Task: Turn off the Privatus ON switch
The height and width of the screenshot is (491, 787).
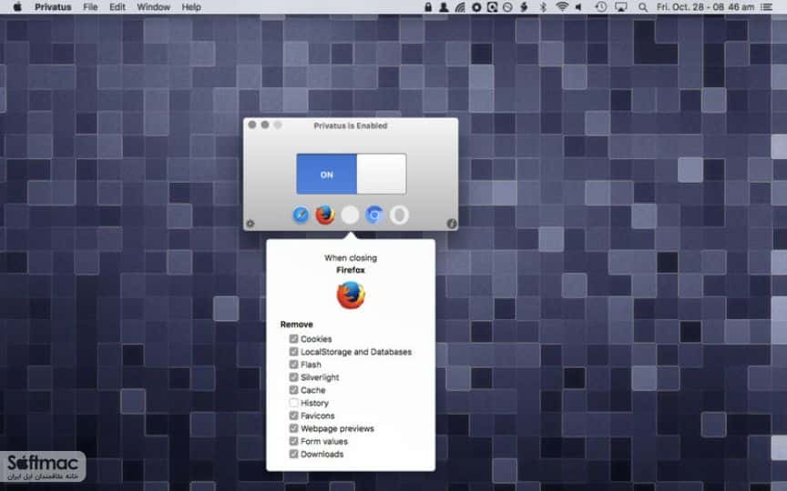Action: point(352,174)
